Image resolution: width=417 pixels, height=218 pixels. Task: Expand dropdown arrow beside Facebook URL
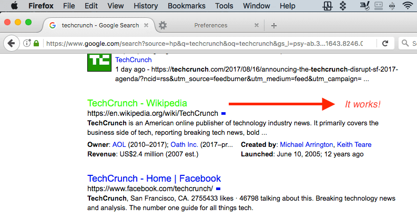point(218,189)
